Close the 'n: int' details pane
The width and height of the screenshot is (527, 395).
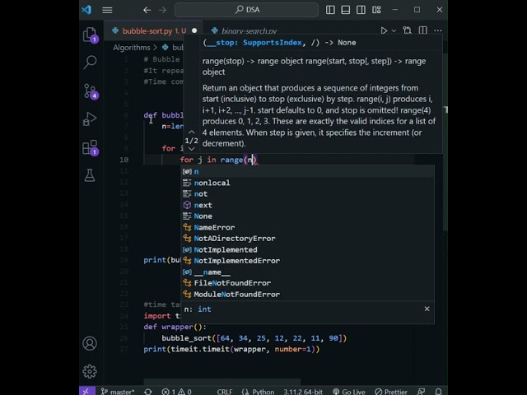tap(427, 309)
